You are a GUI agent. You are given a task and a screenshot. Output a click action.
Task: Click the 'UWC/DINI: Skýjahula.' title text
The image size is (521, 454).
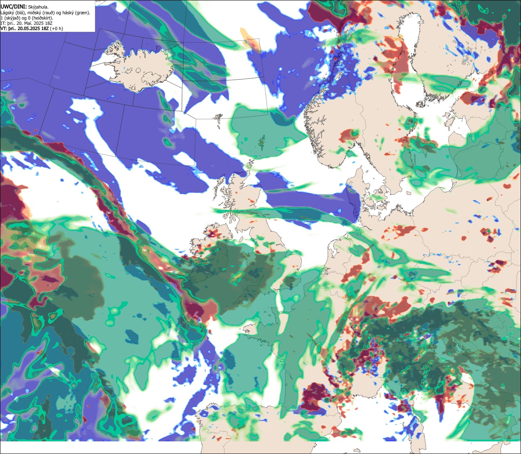(24, 7)
